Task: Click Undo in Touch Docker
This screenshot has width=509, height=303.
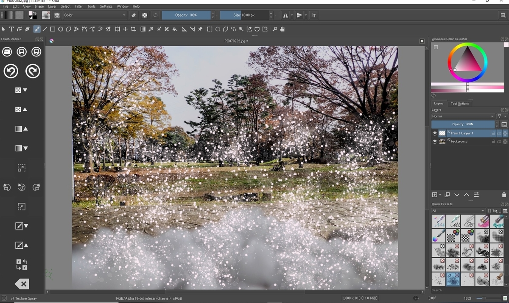Action: (x=11, y=71)
